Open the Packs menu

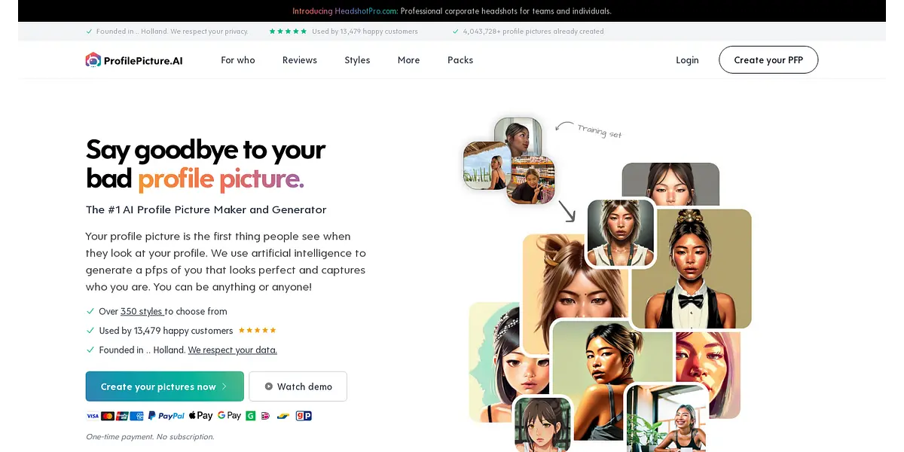(460, 60)
